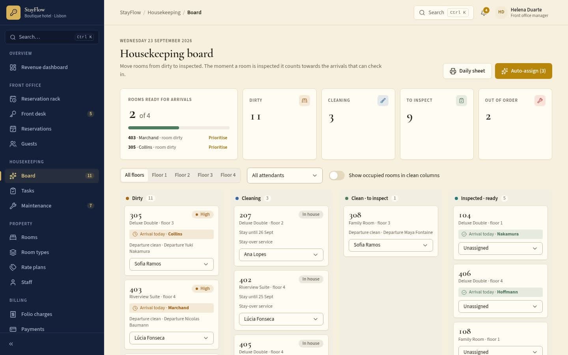Select the All floors tab
Viewport: 568px width, 355px height.
[135, 175]
